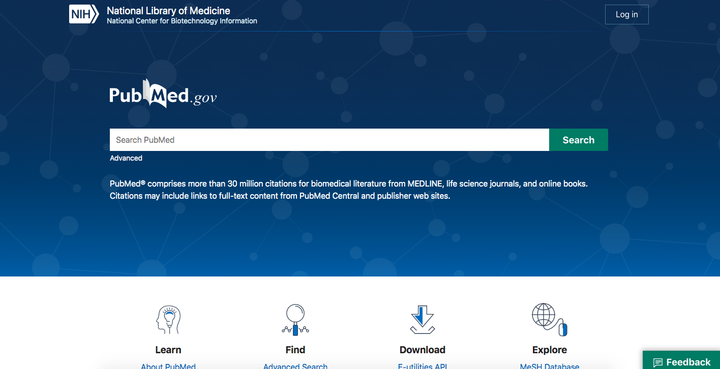Image resolution: width=720 pixels, height=369 pixels.
Task: Open the Feedback panel button
Action: click(682, 361)
